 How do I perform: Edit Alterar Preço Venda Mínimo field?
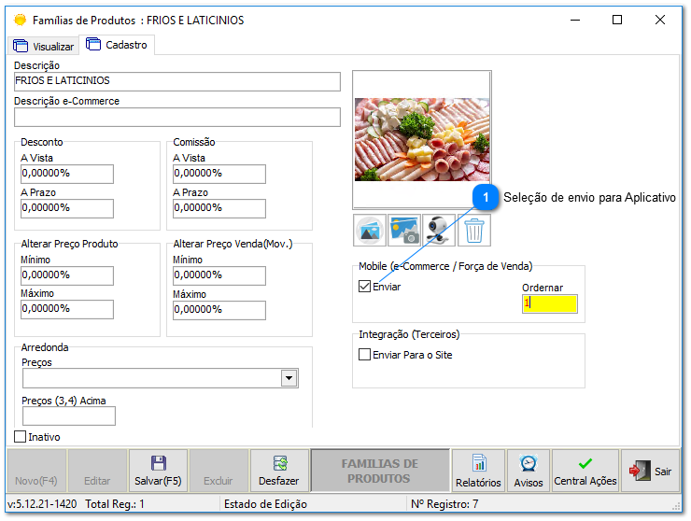pos(219,275)
